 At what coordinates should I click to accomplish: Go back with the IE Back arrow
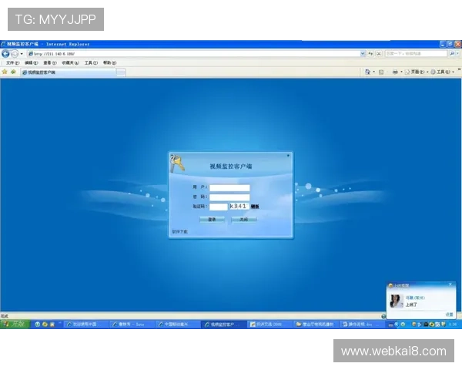(5, 54)
